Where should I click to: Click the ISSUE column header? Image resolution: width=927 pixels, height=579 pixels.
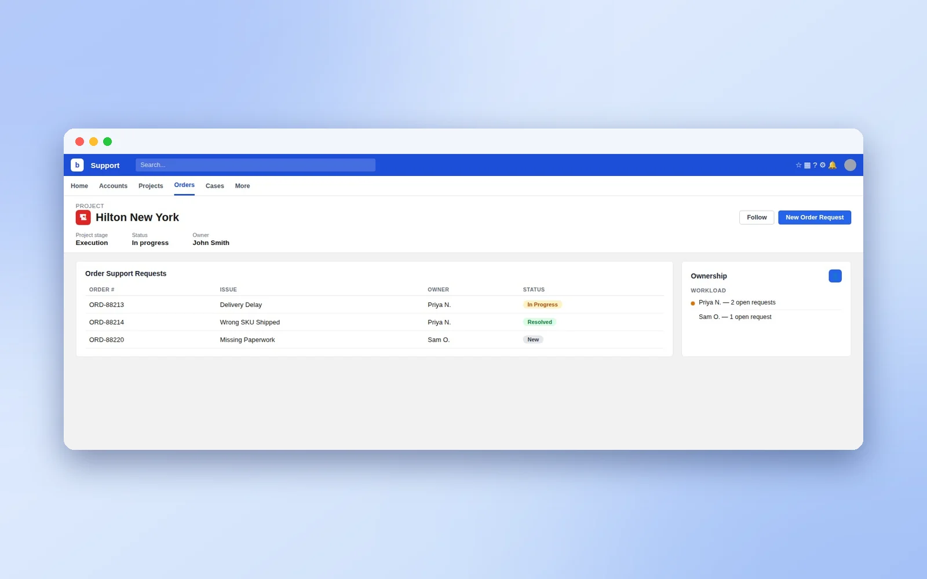(228, 289)
